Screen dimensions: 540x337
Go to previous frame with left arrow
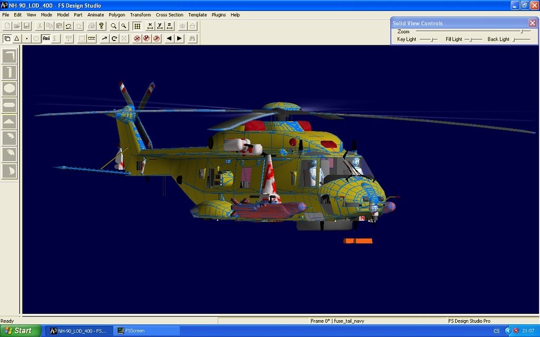point(169,38)
